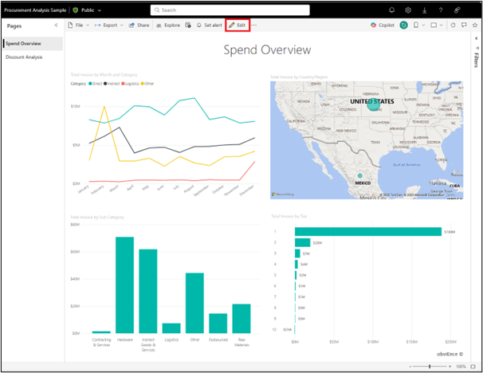Click the icon between Explore and Set alert
Image resolution: width=483 pixels, height=373 pixels.
[188, 26]
